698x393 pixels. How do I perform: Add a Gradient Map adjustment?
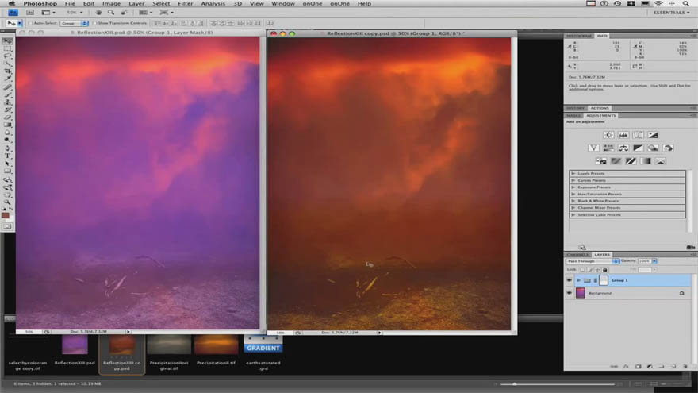pos(646,161)
